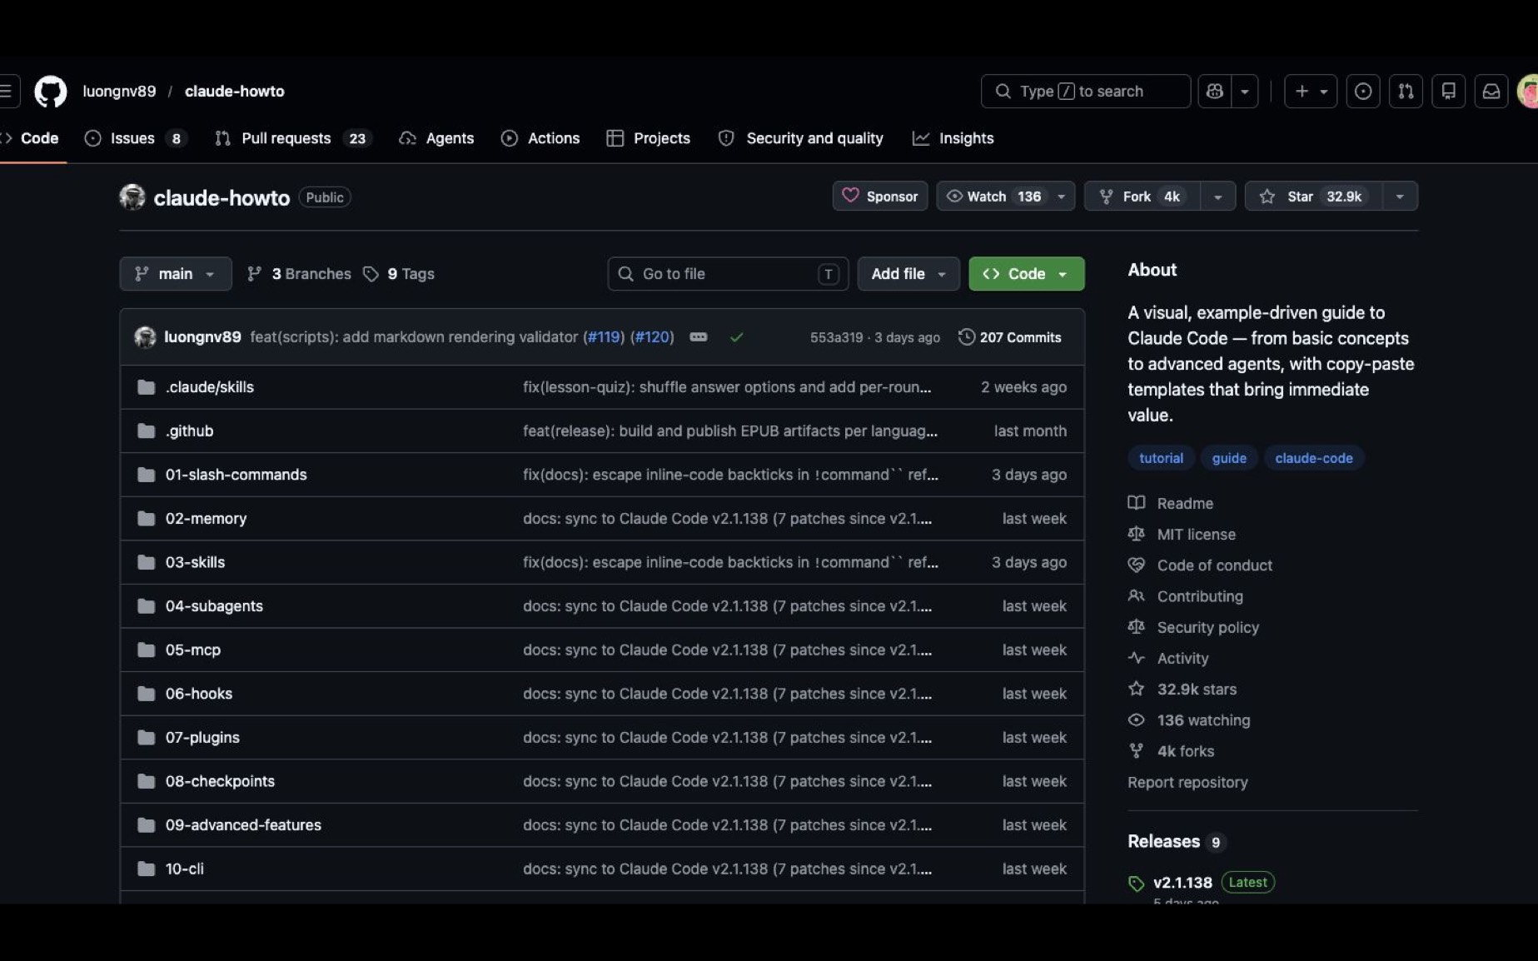Open the Add file dropdown
Image resolution: width=1538 pixels, height=961 pixels.
coord(908,274)
